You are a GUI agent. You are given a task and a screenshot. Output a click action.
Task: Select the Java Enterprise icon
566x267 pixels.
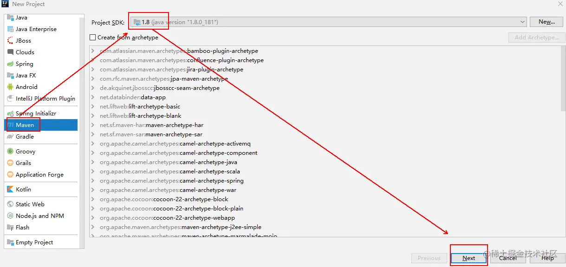click(x=11, y=29)
